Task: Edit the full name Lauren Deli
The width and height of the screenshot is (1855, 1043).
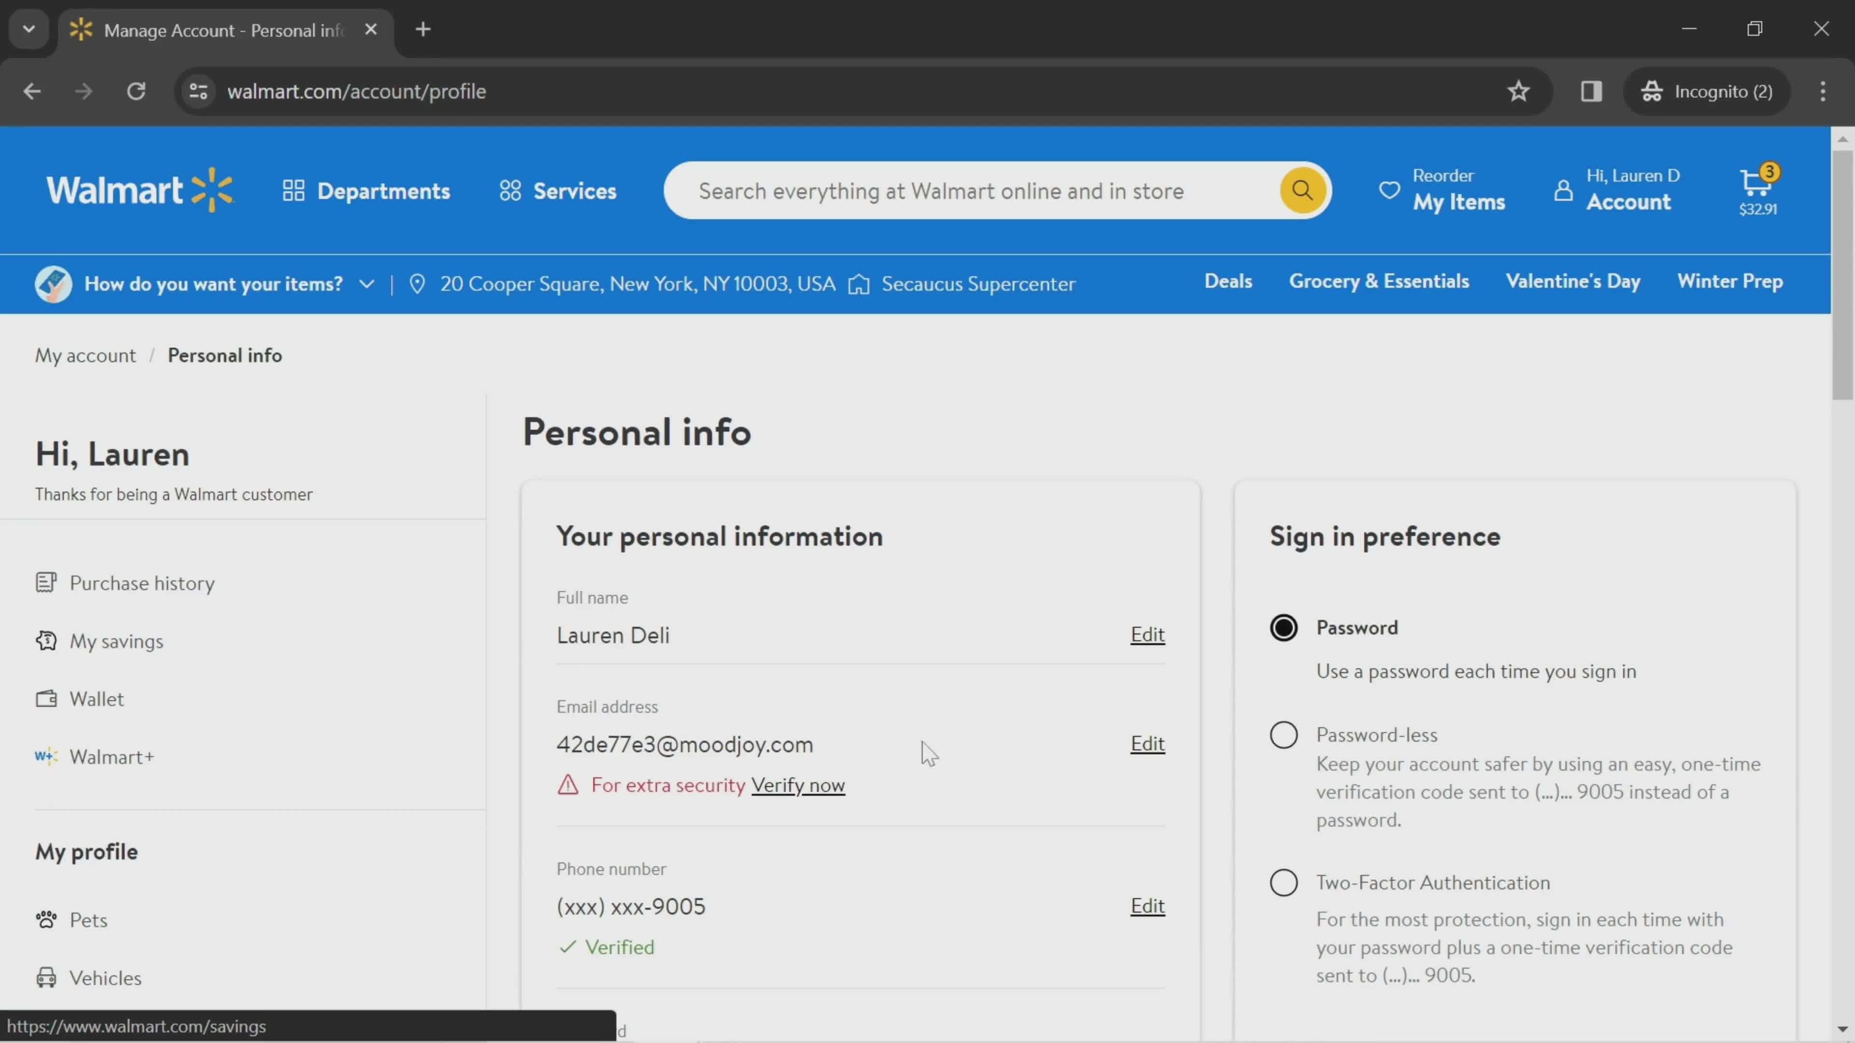Action: click(x=1147, y=635)
